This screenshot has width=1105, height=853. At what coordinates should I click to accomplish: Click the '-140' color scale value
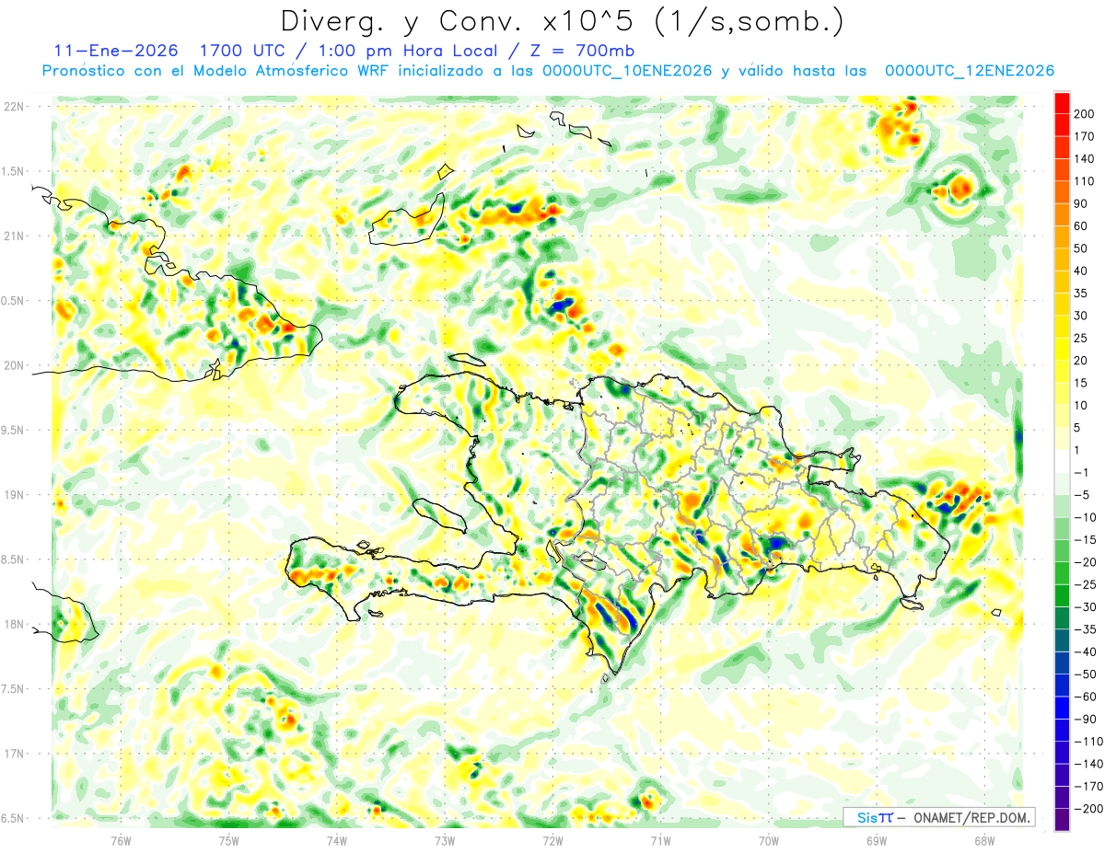(1088, 763)
